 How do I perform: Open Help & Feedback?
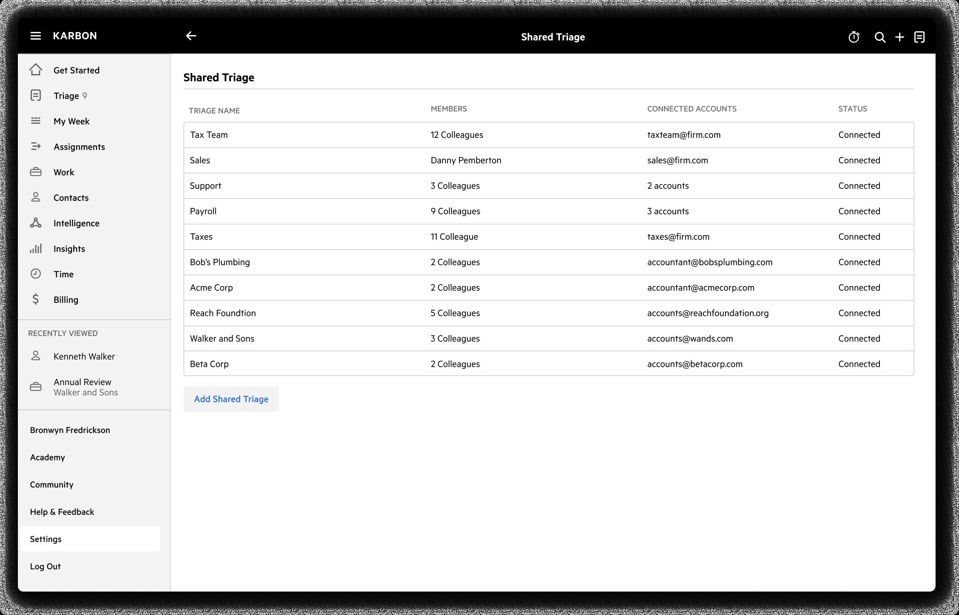(x=62, y=511)
